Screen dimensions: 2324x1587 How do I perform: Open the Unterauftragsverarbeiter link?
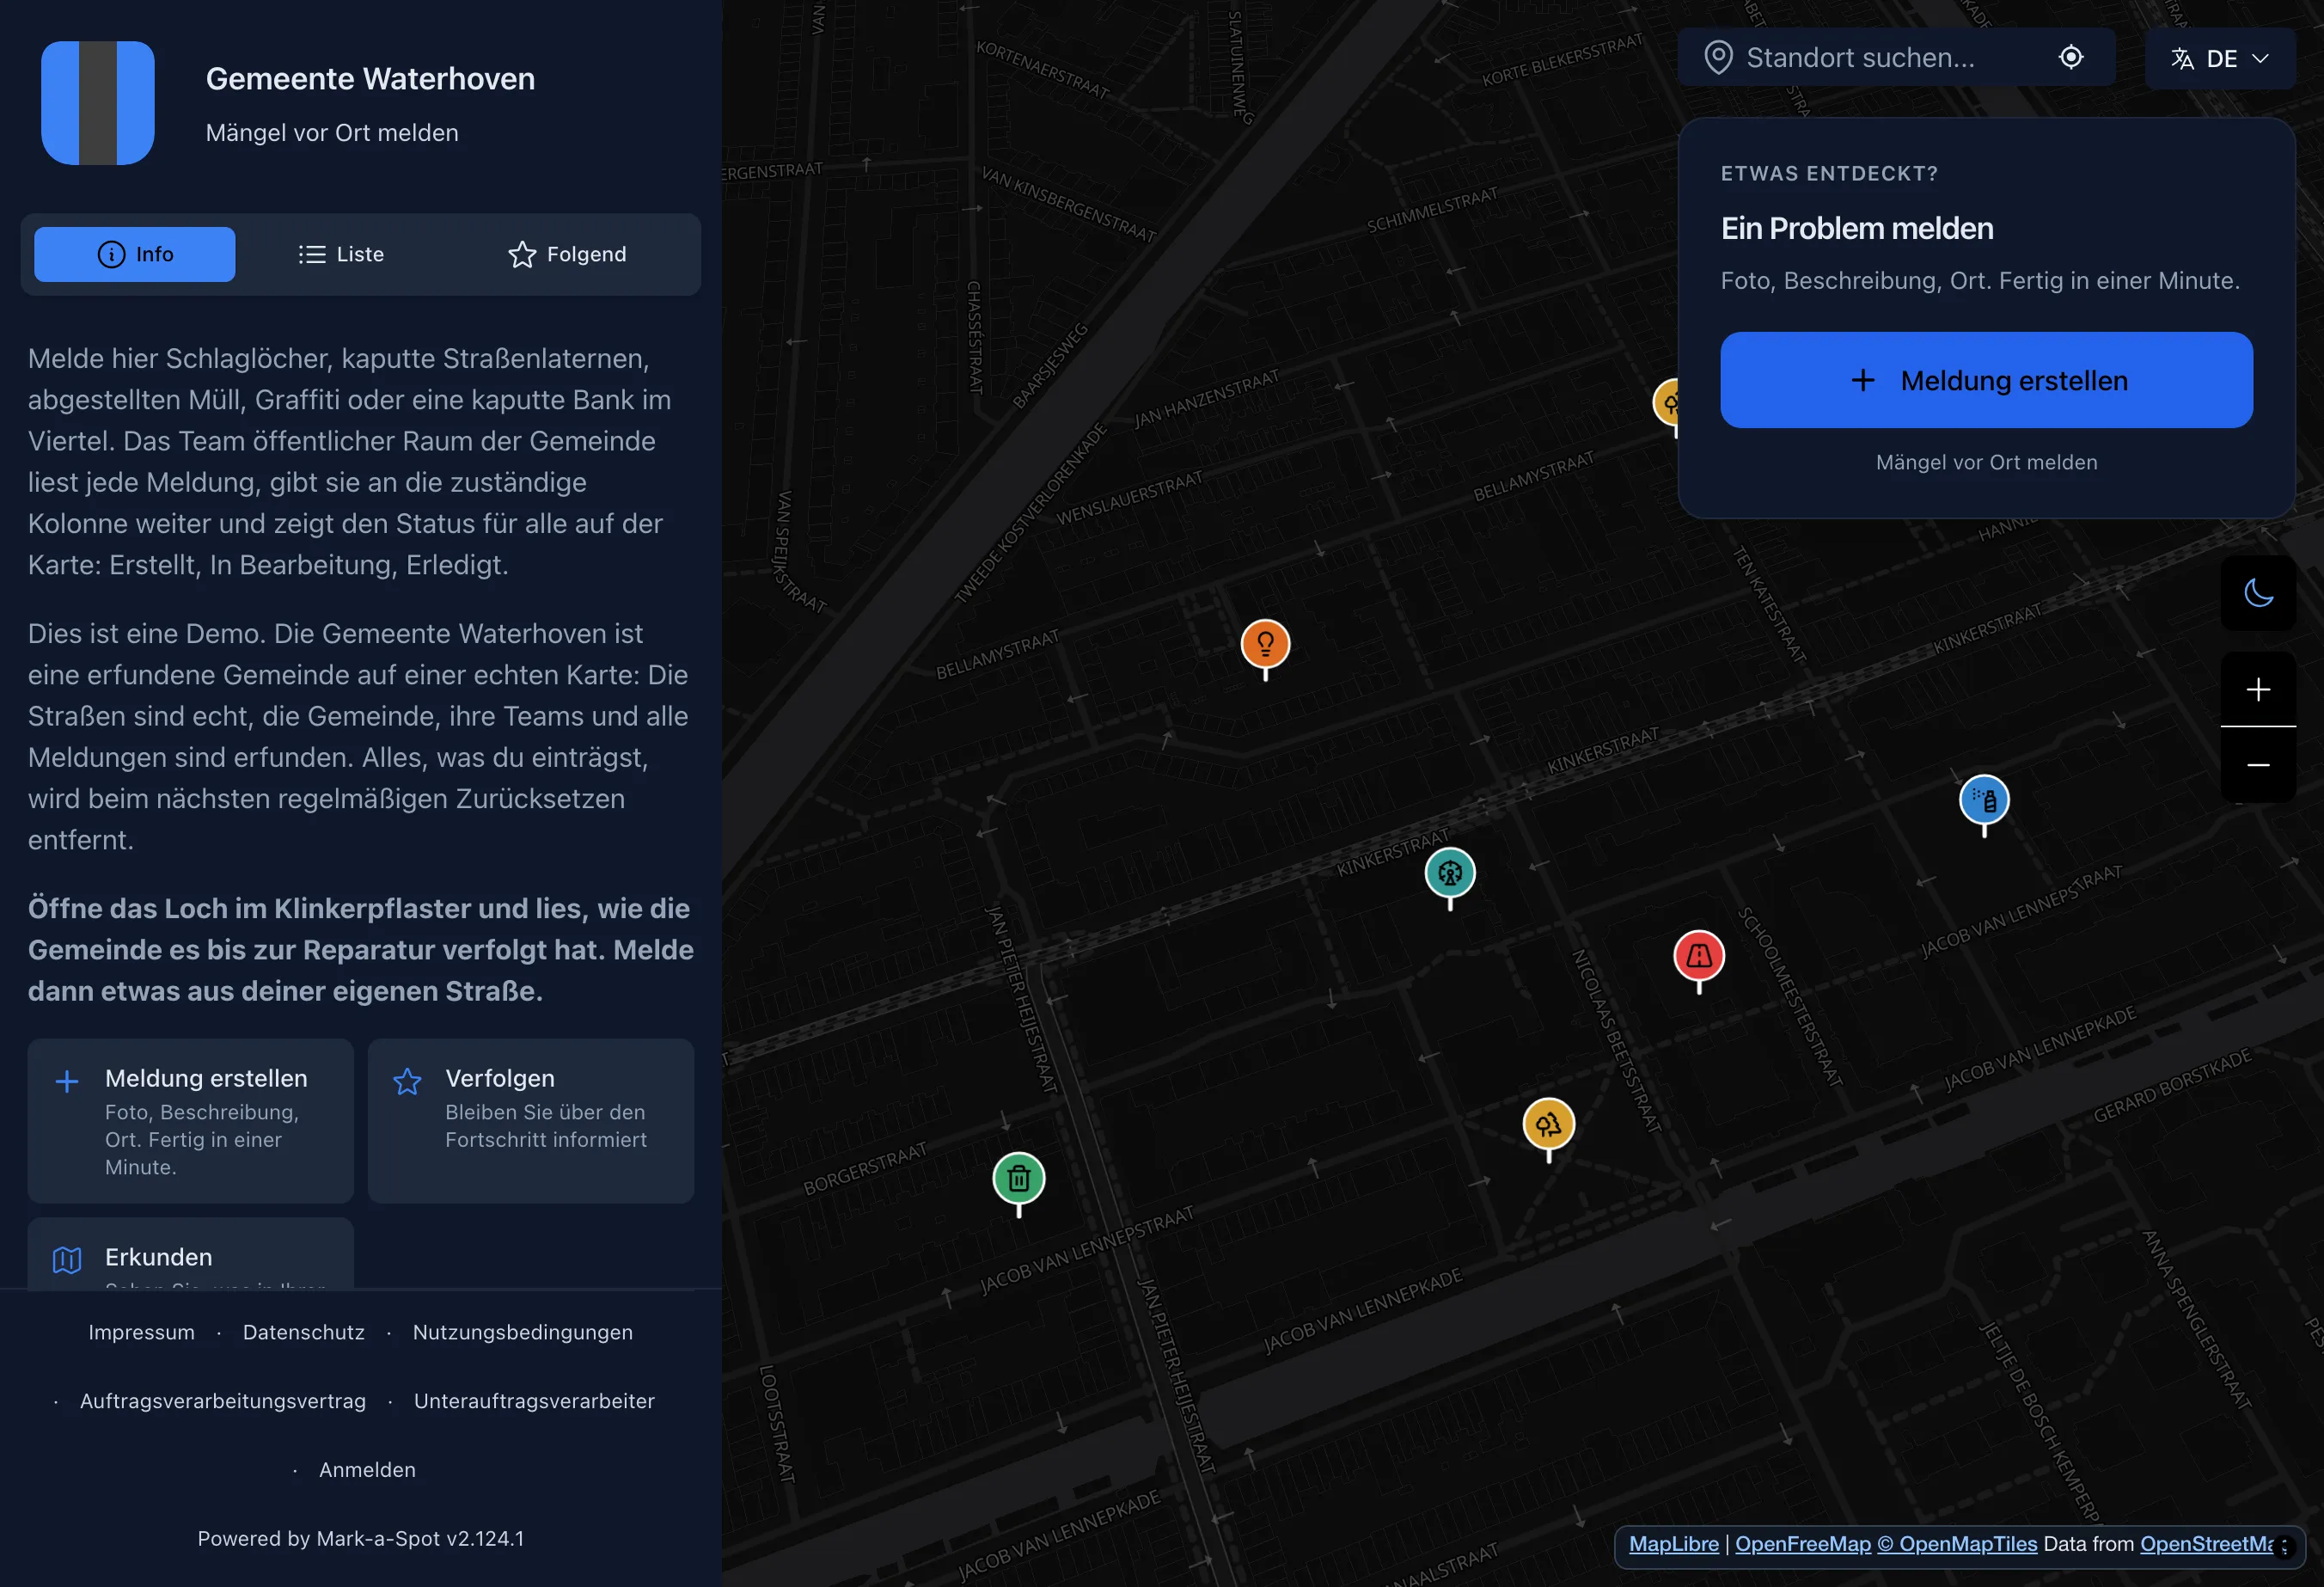click(x=534, y=1401)
